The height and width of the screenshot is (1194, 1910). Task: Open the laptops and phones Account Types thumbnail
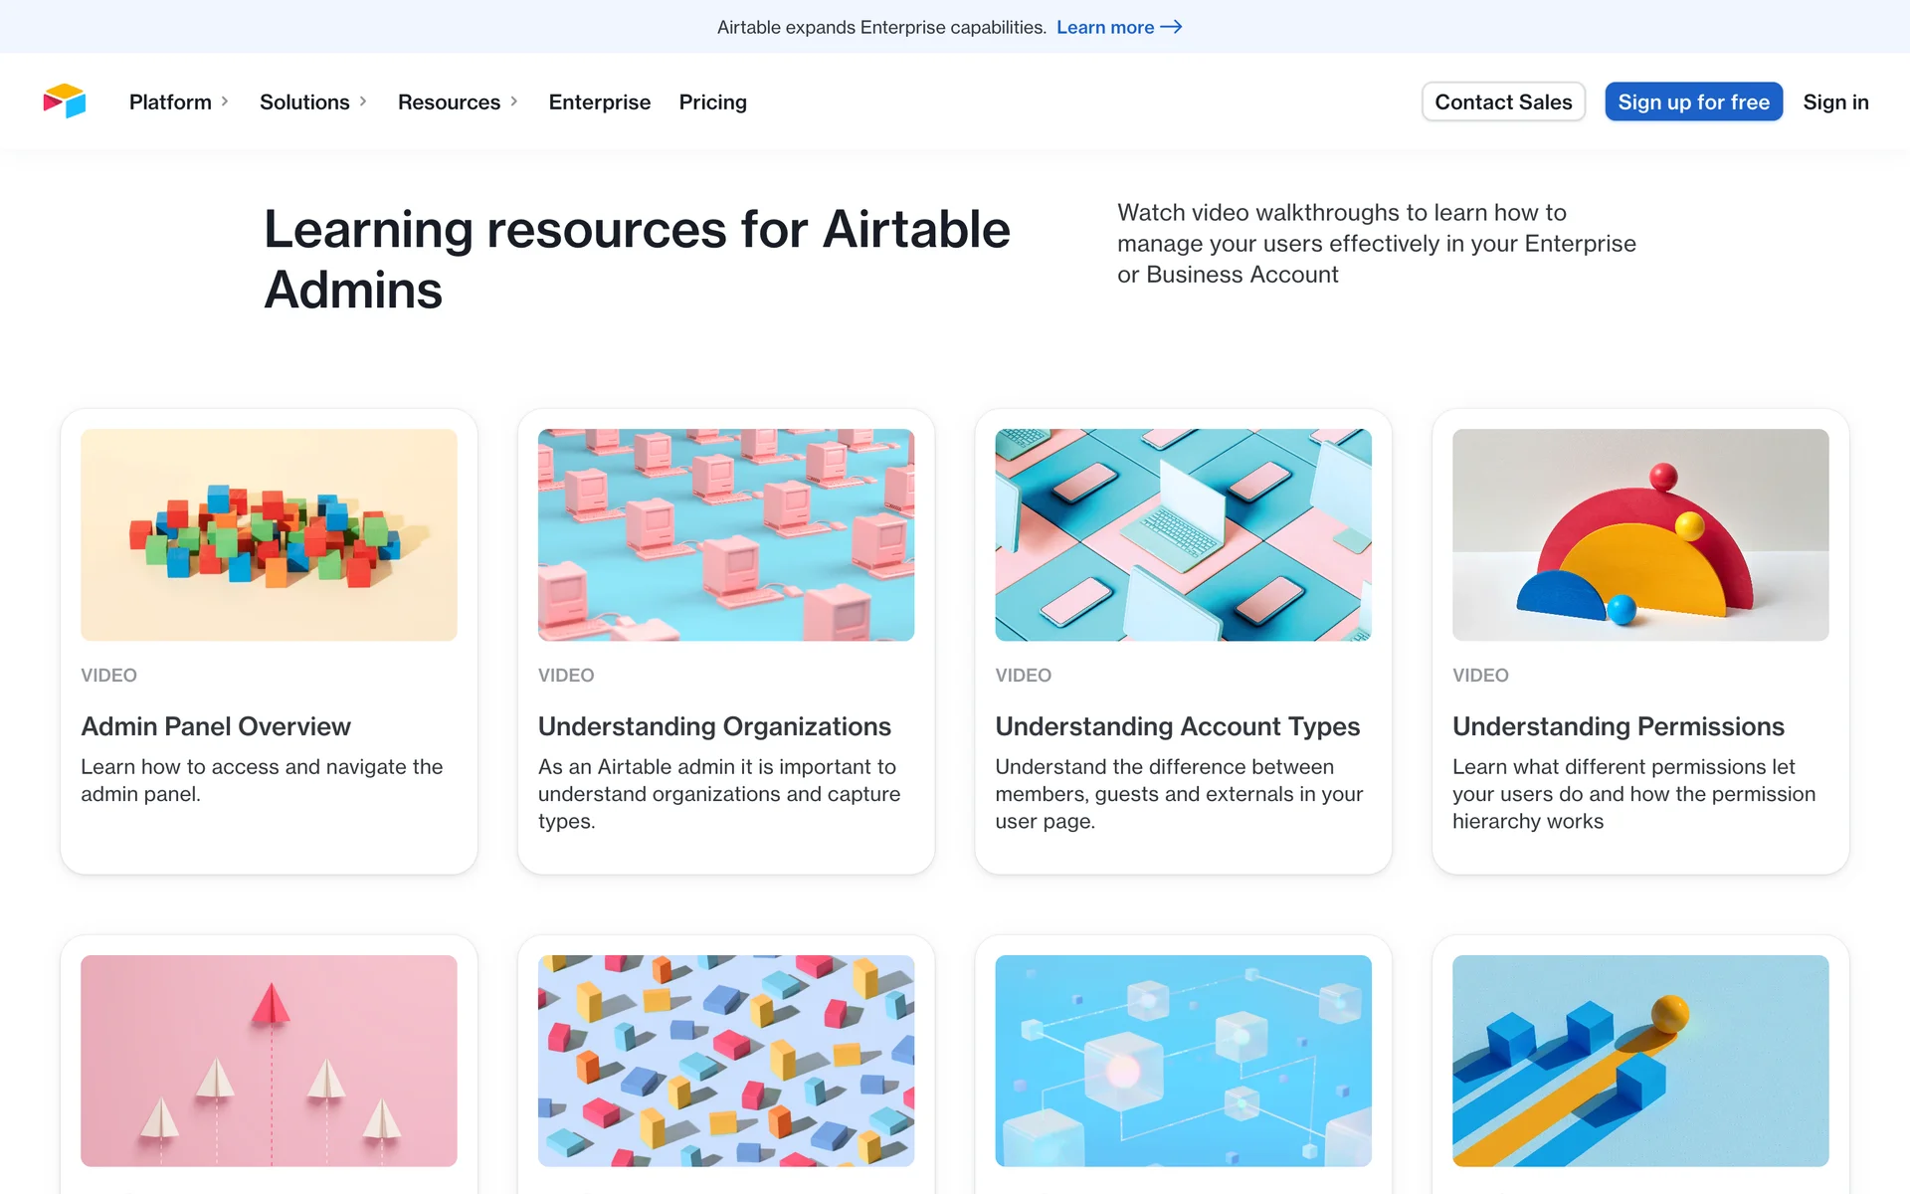(1183, 534)
